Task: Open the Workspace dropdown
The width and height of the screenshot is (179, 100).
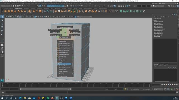Action: [167, 3]
